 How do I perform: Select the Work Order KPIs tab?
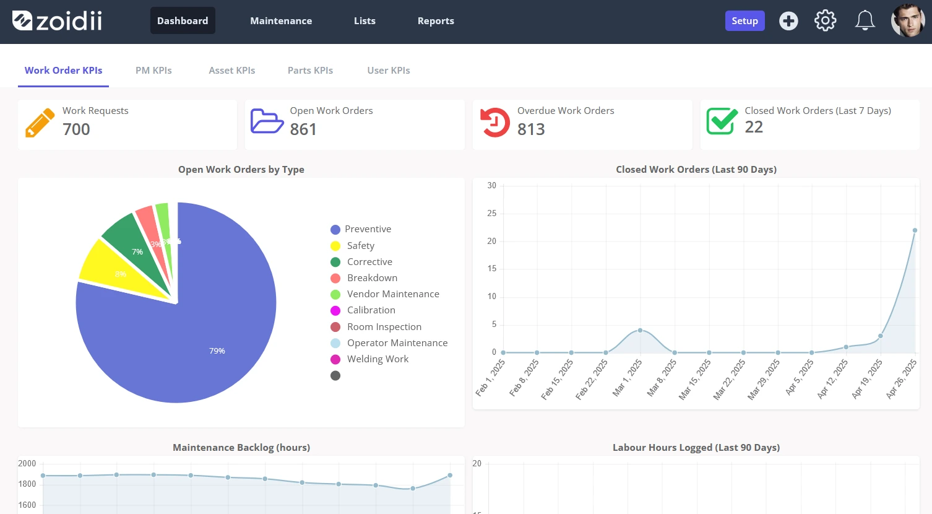[x=64, y=71]
